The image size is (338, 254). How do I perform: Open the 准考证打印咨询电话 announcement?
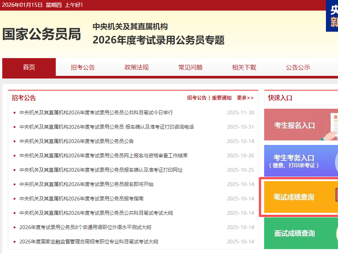tap(107, 127)
